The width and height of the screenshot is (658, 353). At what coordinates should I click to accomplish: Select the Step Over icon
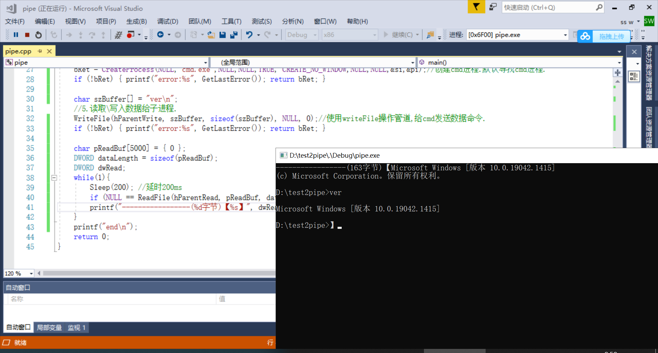point(92,35)
